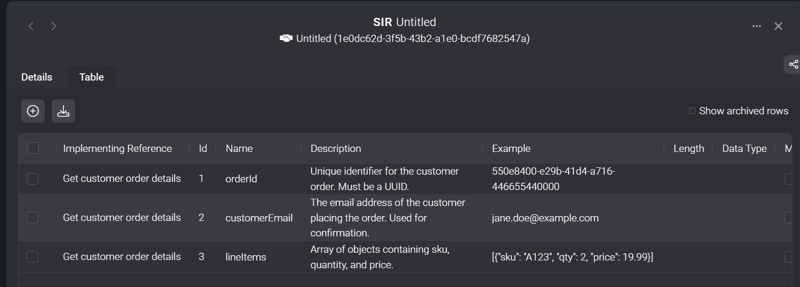Click the Description column header
The width and height of the screenshot is (800, 287).
(x=335, y=149)
